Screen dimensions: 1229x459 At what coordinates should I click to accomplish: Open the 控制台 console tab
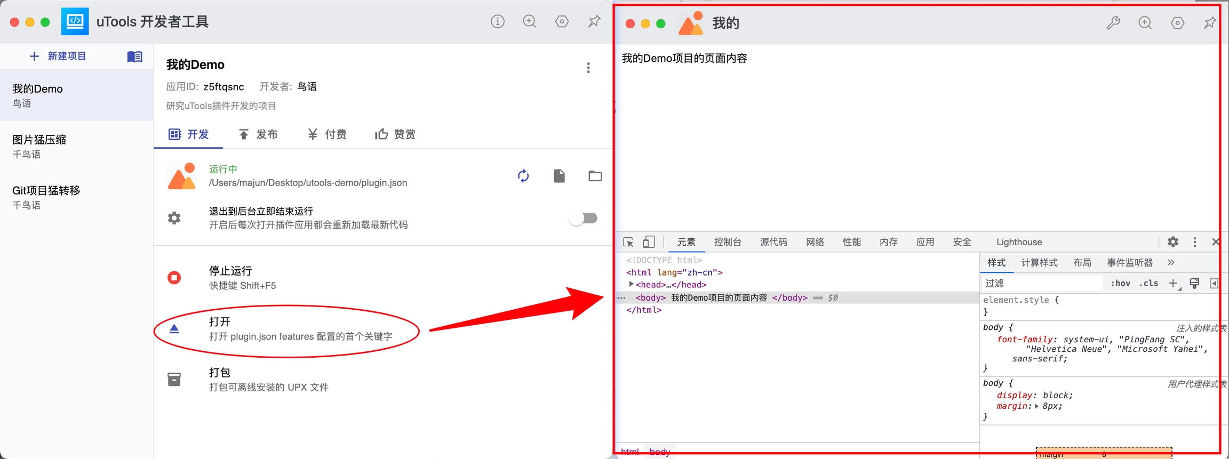[x=728, y=242]
